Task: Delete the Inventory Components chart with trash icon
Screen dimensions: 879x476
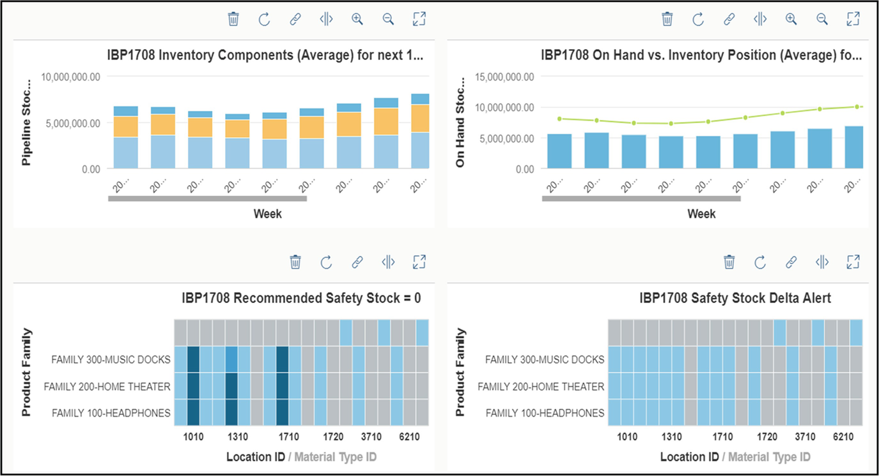Action: pos(233,19)
